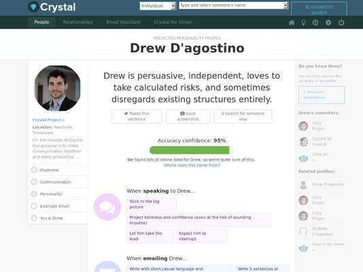Open the Individual dropdown selector
This screenshot has height=272, width=363.
pyautogui.click(x=158, y=6)
